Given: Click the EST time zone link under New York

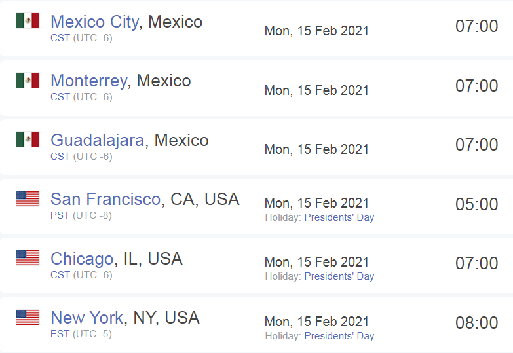Looking at the screenshot, I should point(60,334).
